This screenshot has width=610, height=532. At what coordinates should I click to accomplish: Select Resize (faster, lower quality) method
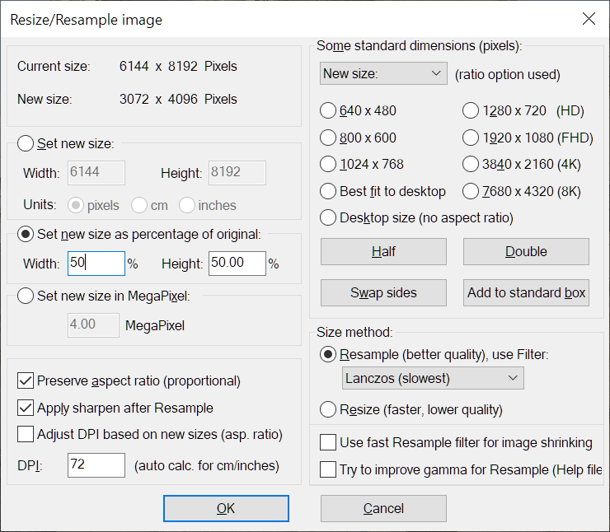(328, 409)
